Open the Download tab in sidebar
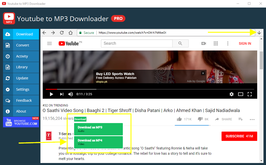The width and height of the screenshot is (266, 165). [21, 34]
